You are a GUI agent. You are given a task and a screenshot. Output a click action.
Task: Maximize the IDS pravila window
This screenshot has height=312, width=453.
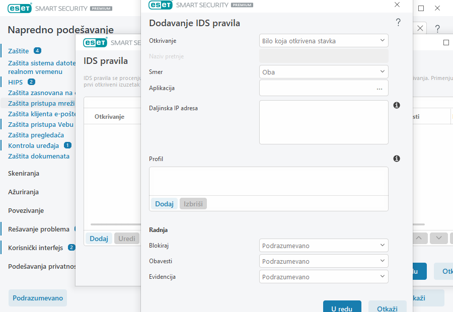(x=446, y=43)
